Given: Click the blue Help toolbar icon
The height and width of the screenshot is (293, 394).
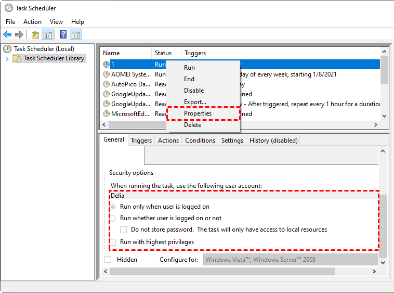Looking at the screenshot, I should [63, 35].
